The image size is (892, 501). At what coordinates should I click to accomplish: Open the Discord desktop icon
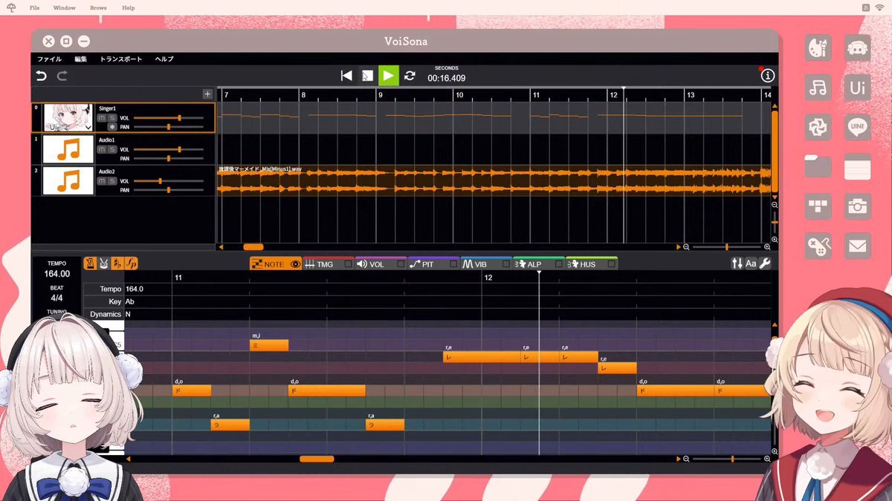858,48
